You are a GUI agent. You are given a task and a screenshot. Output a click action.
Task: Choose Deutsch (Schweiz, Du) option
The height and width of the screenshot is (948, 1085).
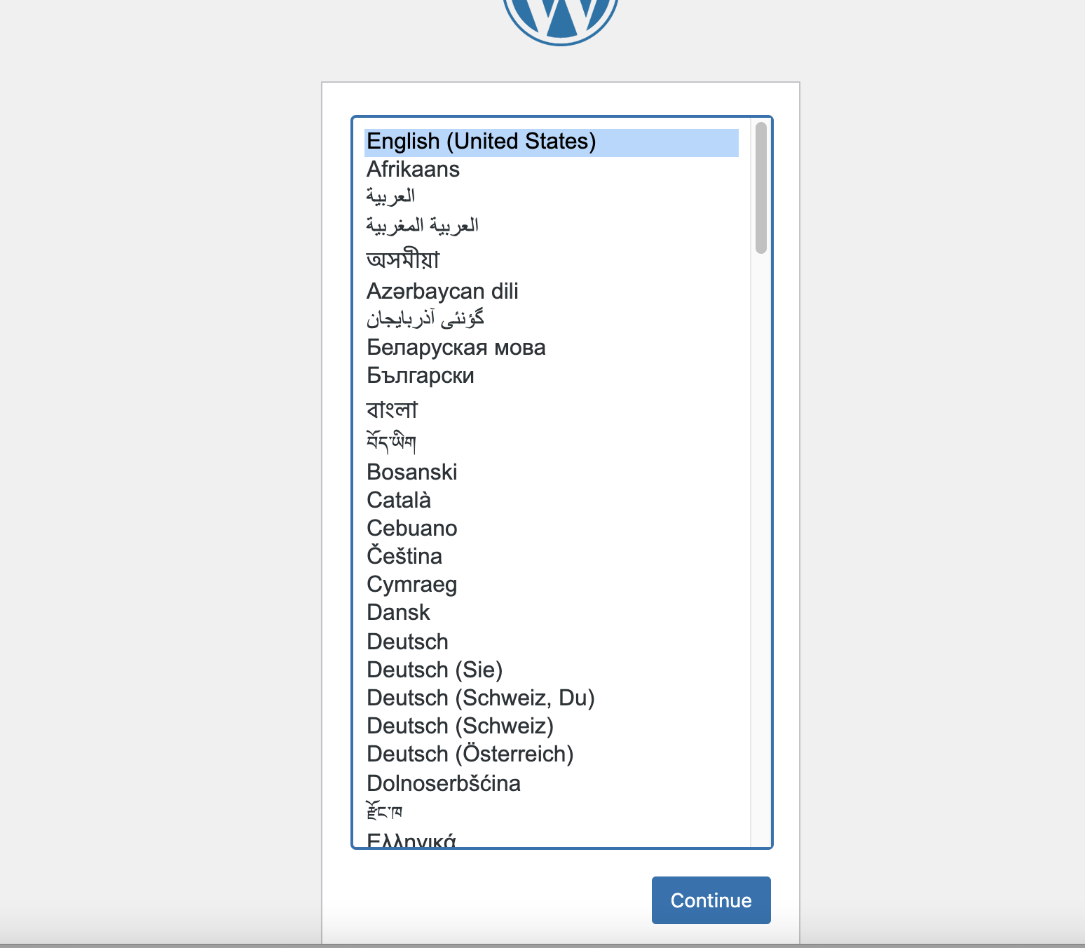pos(480,698)
